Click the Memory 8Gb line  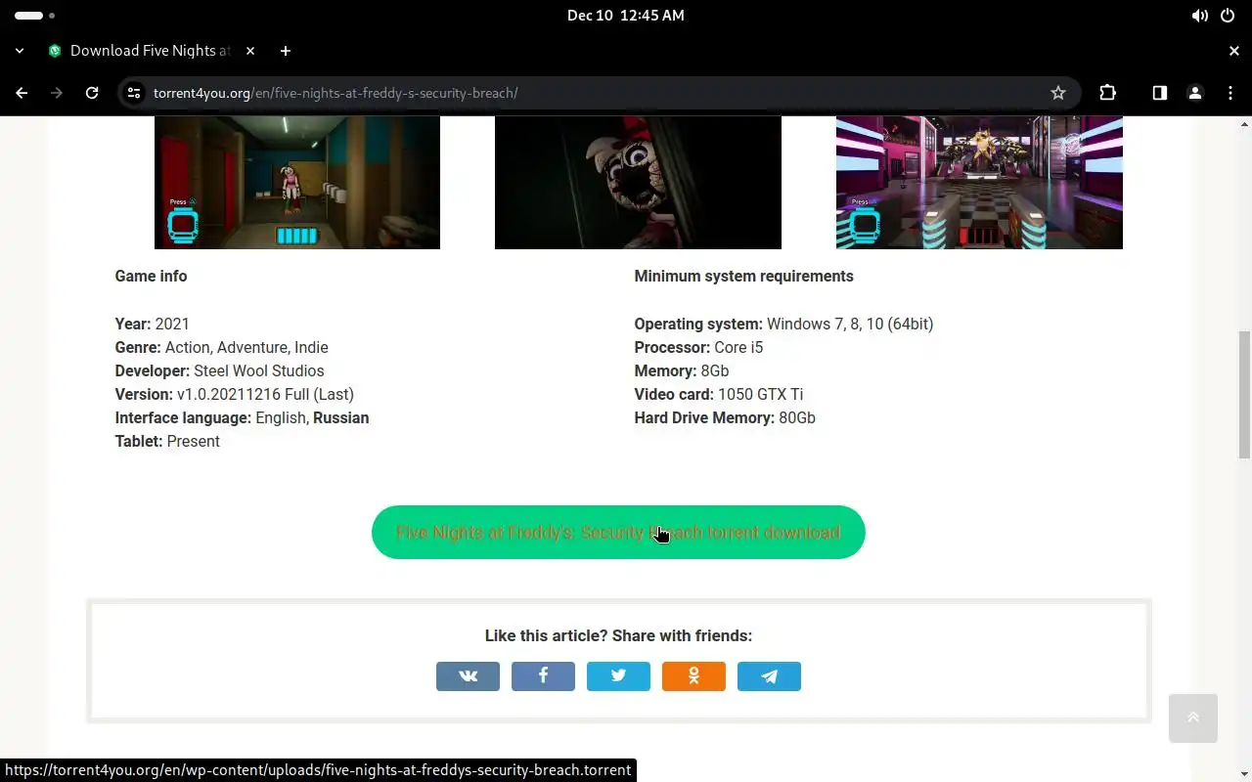tap(682, 370)
